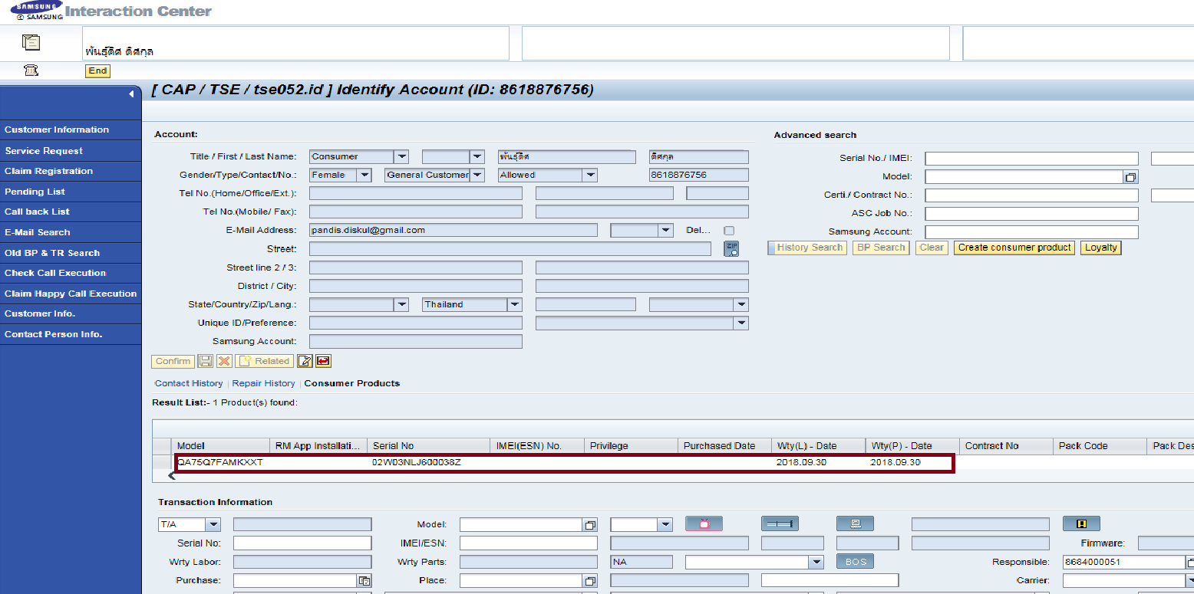Click the Clear button

coord(932,248)
